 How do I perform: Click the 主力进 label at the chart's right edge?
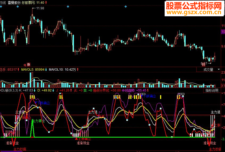point(215,112)
